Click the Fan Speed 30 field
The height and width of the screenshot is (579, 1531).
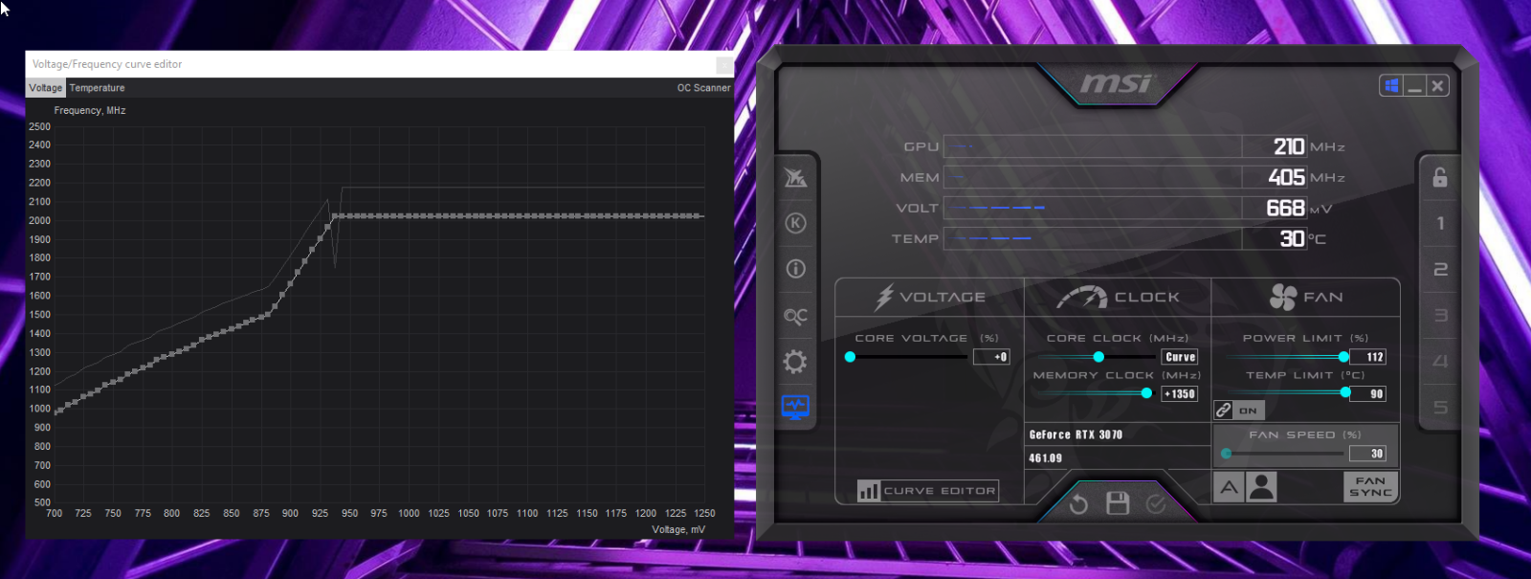(1369, 454)
